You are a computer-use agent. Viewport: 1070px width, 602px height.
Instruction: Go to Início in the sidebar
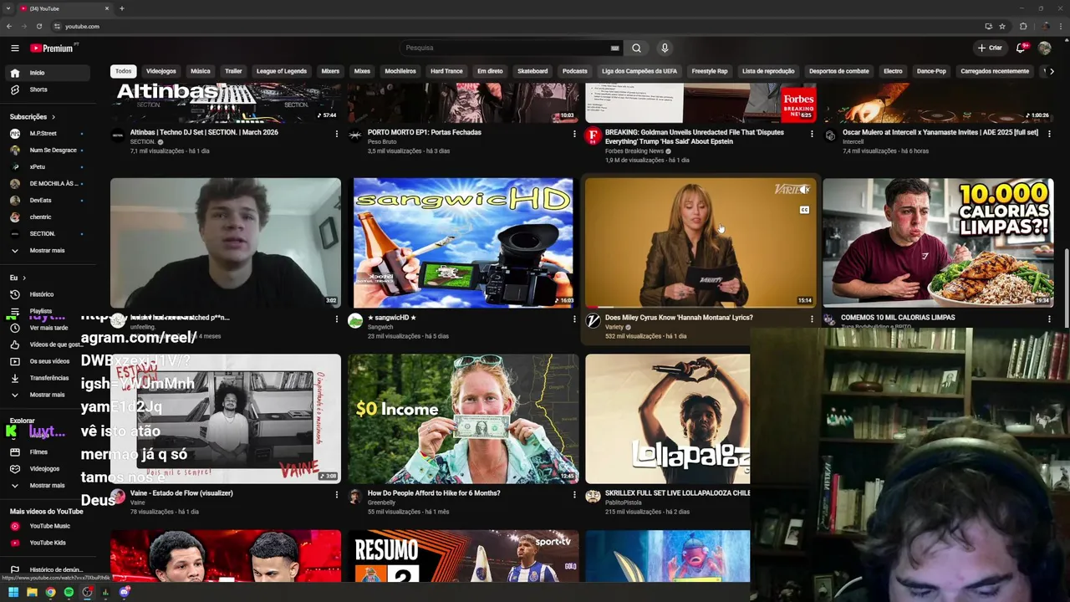point(48,73)
